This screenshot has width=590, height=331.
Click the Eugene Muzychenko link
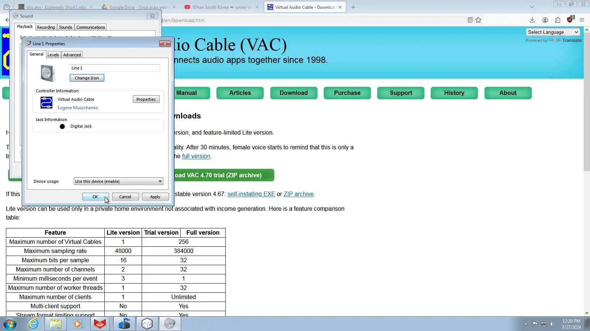click(78, 108)
